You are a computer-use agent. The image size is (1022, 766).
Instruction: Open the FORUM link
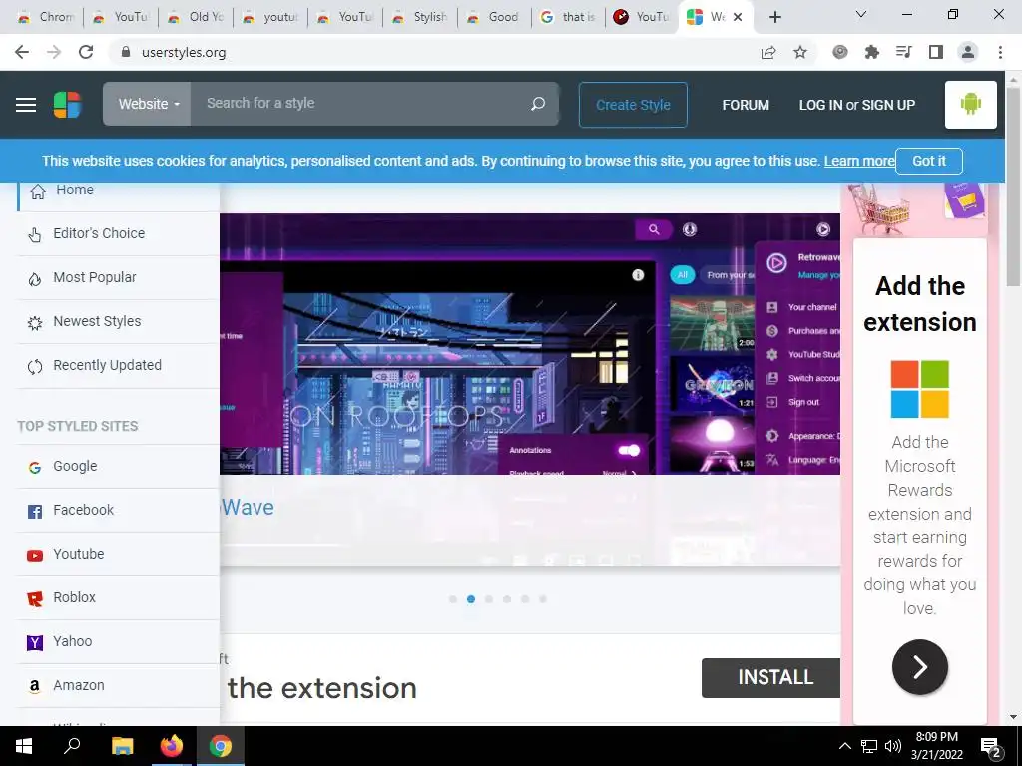(746, 105)
